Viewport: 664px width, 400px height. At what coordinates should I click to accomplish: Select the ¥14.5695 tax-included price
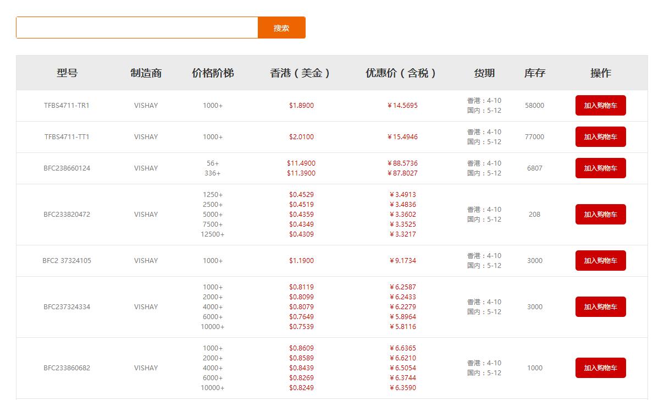(x=402, y=105)
